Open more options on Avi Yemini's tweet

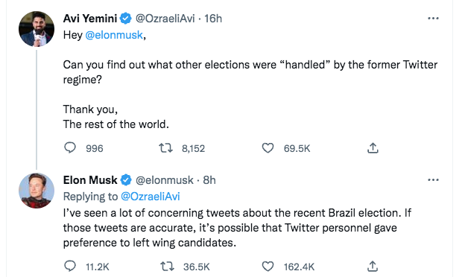[433, 18]
